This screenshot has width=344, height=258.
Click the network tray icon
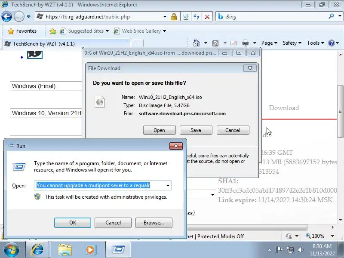[x=290, y=250]
